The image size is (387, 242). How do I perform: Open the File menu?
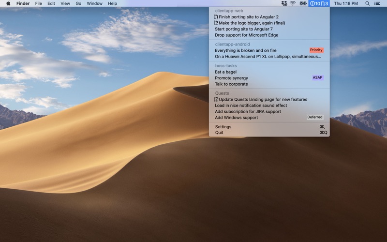pos(39,3)
